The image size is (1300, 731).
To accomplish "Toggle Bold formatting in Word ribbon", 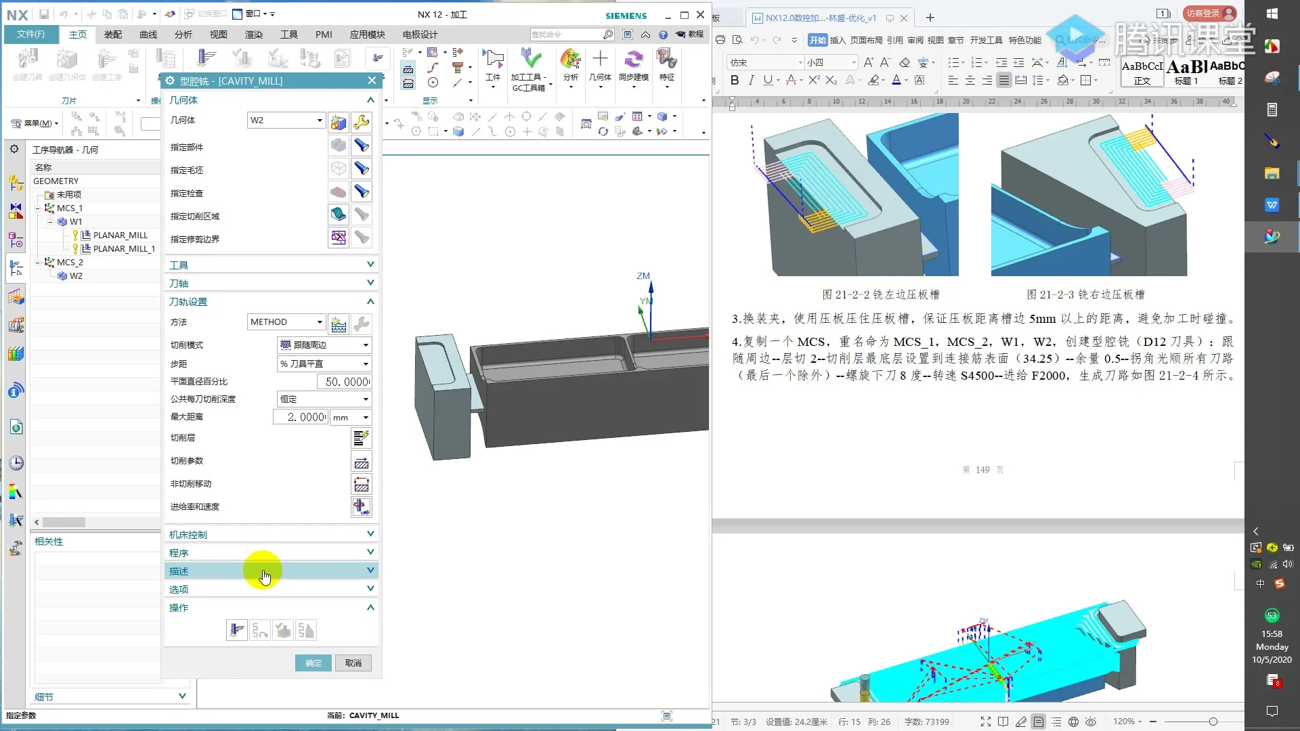I will tap(735, 81).
